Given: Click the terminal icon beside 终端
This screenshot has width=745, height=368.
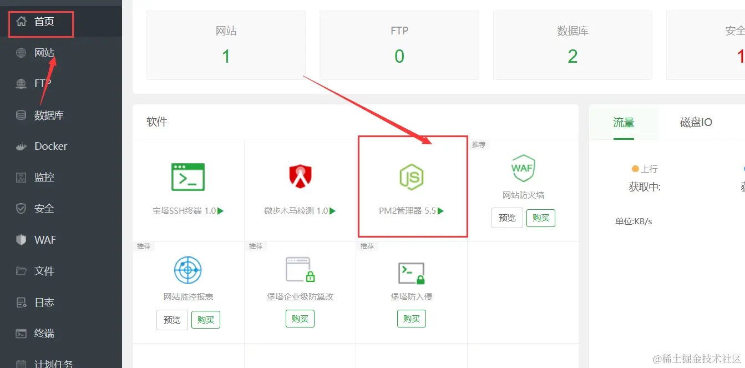Looking at the screenshot, I should point(21,334).
